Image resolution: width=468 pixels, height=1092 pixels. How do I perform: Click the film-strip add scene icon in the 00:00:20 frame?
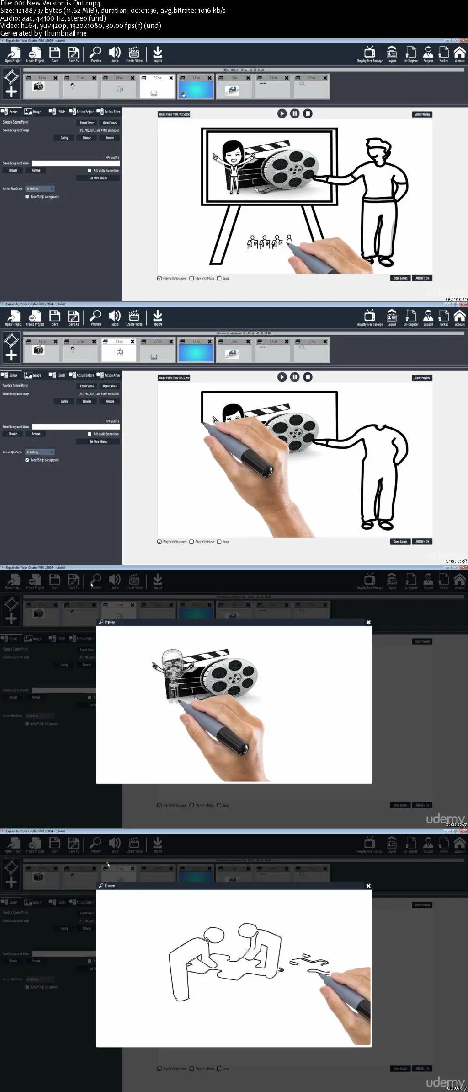[x=11, y=83]
